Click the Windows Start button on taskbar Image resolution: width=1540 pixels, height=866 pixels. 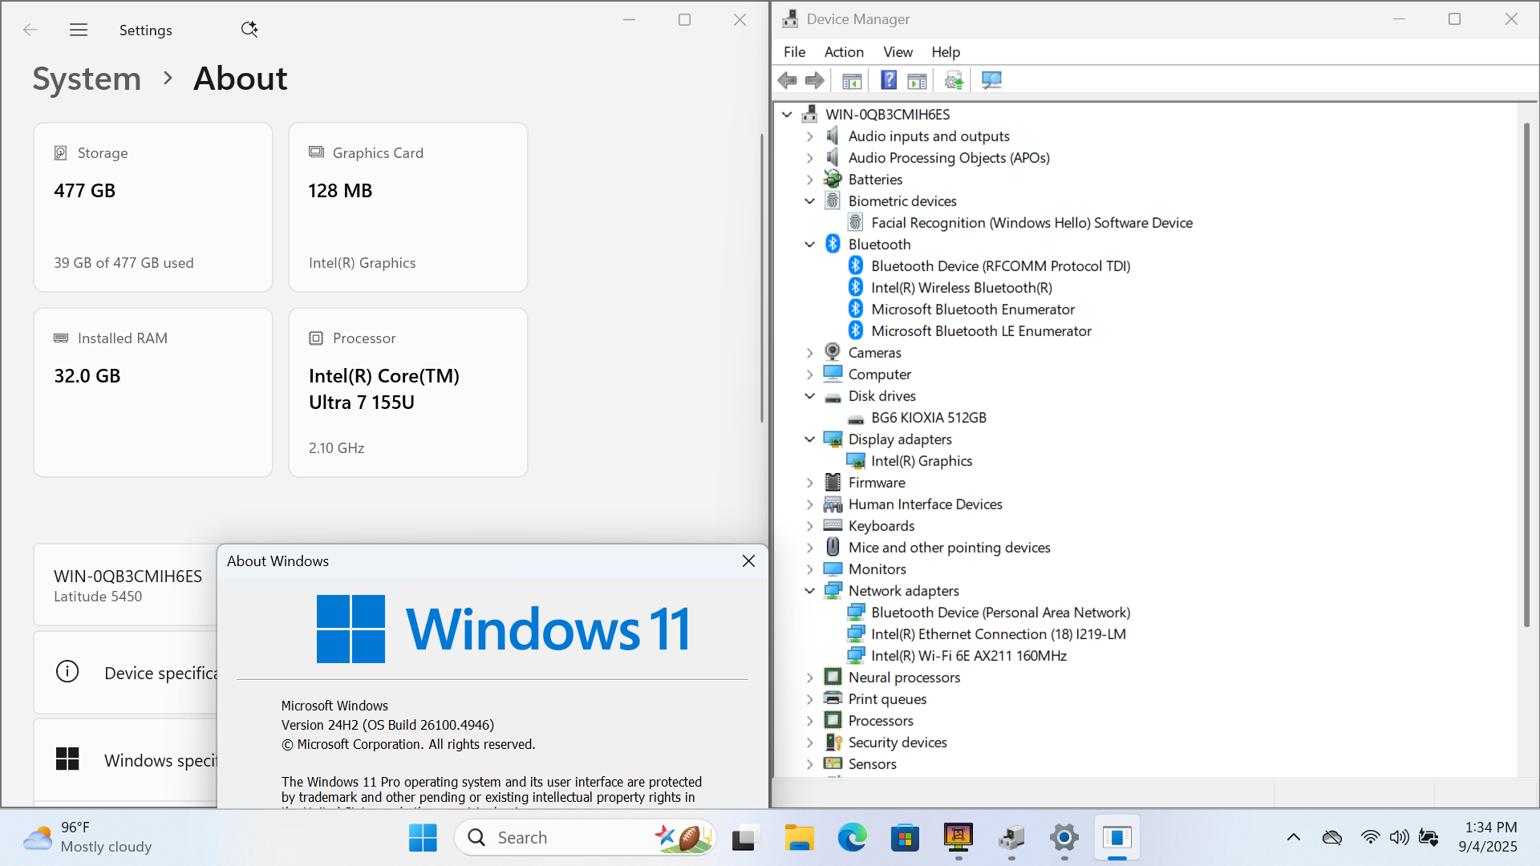(x=423, y=838)
